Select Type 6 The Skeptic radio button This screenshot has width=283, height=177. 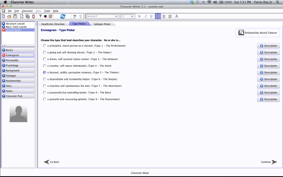(x=44, y=79)
